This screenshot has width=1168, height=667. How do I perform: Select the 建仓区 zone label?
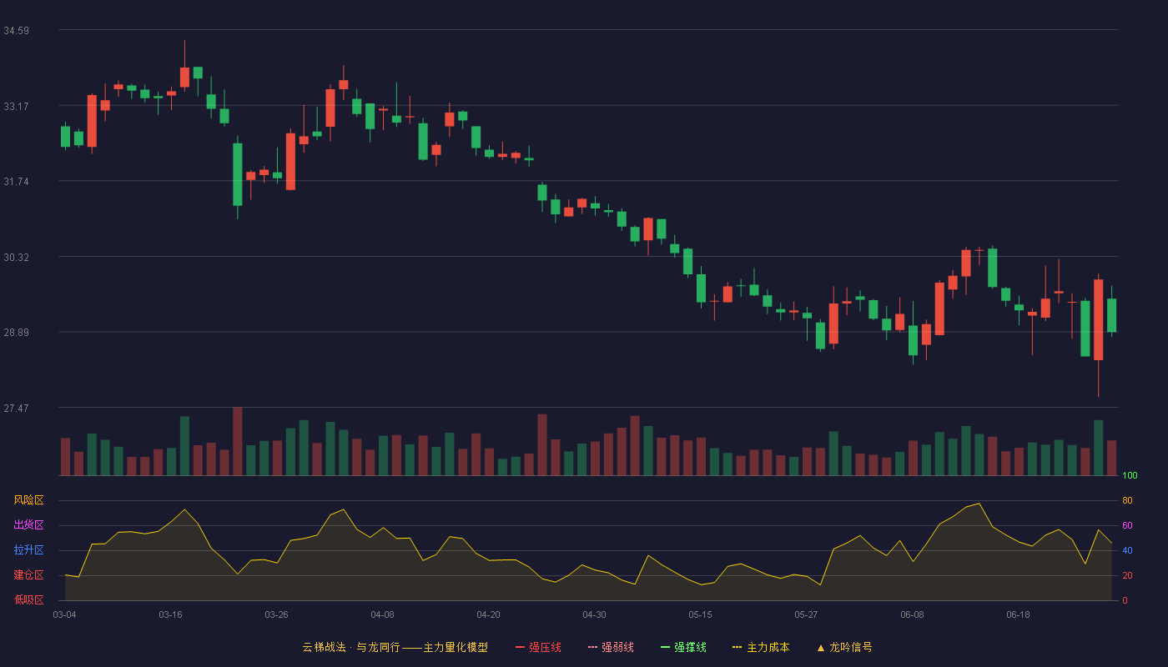tap(28, 575)
